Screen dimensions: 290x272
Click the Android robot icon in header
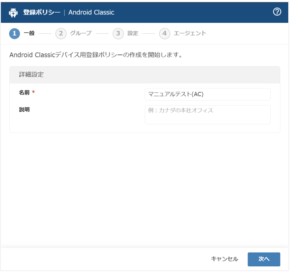13,13
